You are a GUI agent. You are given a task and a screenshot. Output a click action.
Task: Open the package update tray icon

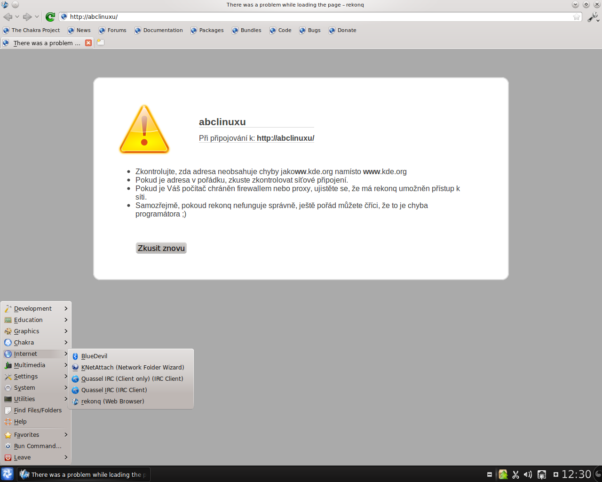click(x=503, y=474)
